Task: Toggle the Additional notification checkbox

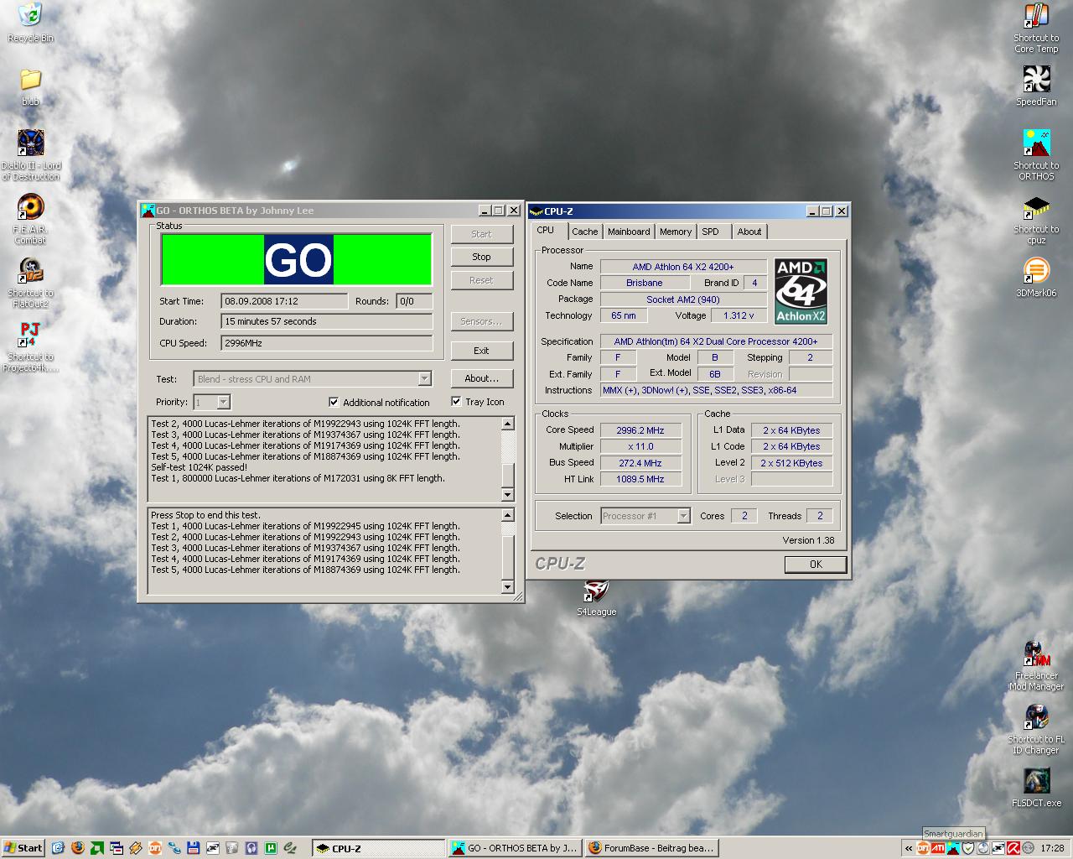Action: pyautogui.click(x=334, y=402)
